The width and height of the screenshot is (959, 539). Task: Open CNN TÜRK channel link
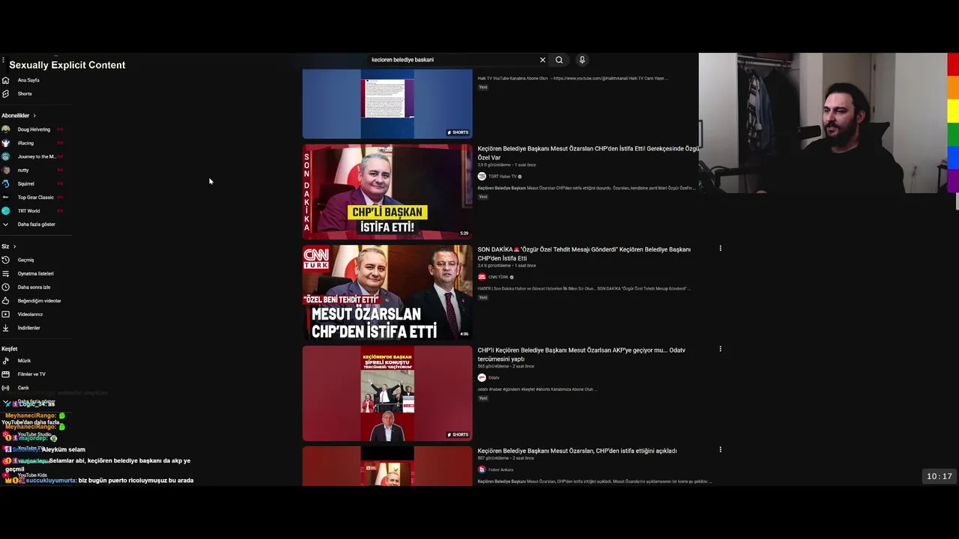pyautogui.click(x=498, y=277)
